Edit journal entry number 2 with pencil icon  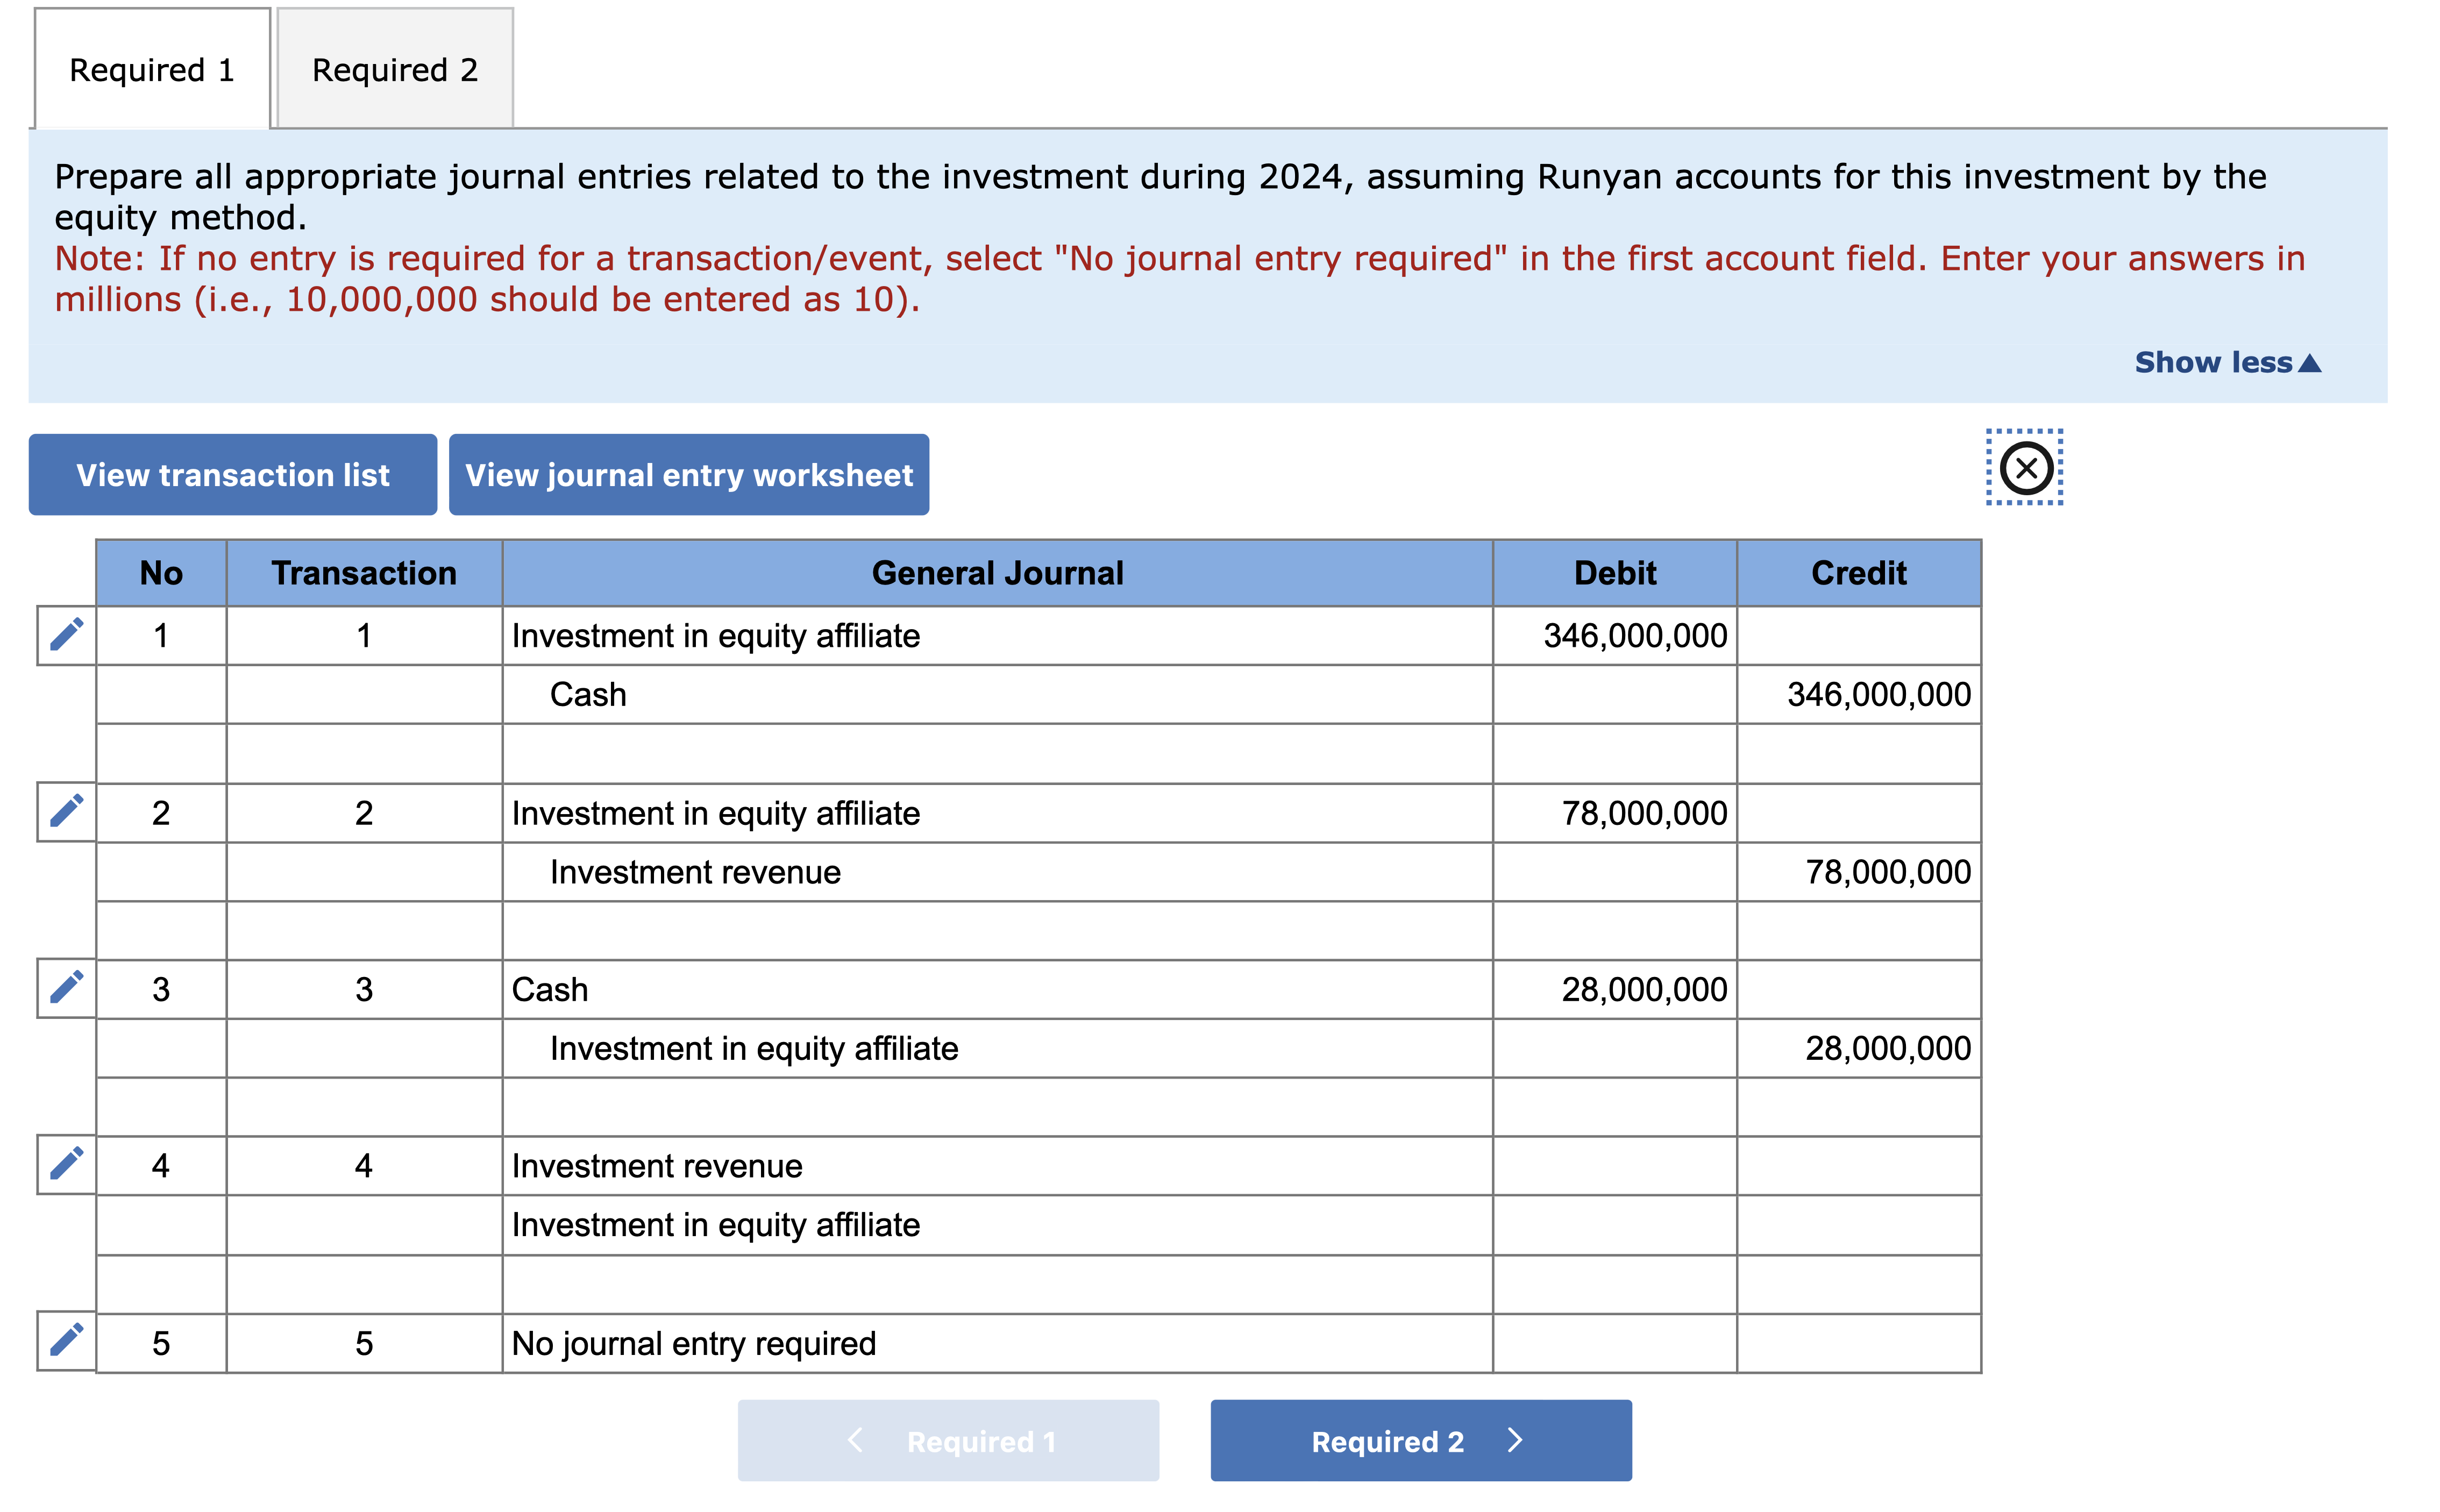click(x=66, y=812)
